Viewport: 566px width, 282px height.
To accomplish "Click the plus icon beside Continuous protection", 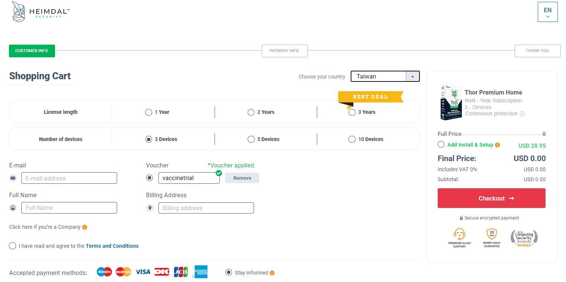I will point(522,114).
